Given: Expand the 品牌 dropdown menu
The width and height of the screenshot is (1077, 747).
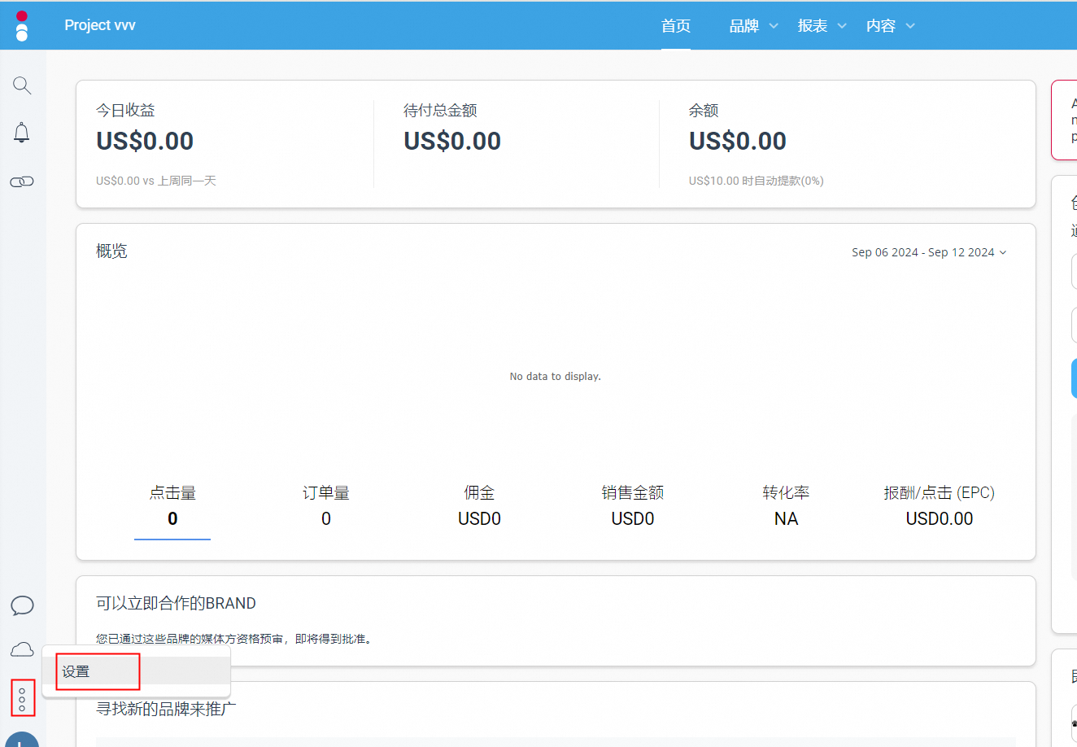Looking at the screenshot, I should coord(753,26).
